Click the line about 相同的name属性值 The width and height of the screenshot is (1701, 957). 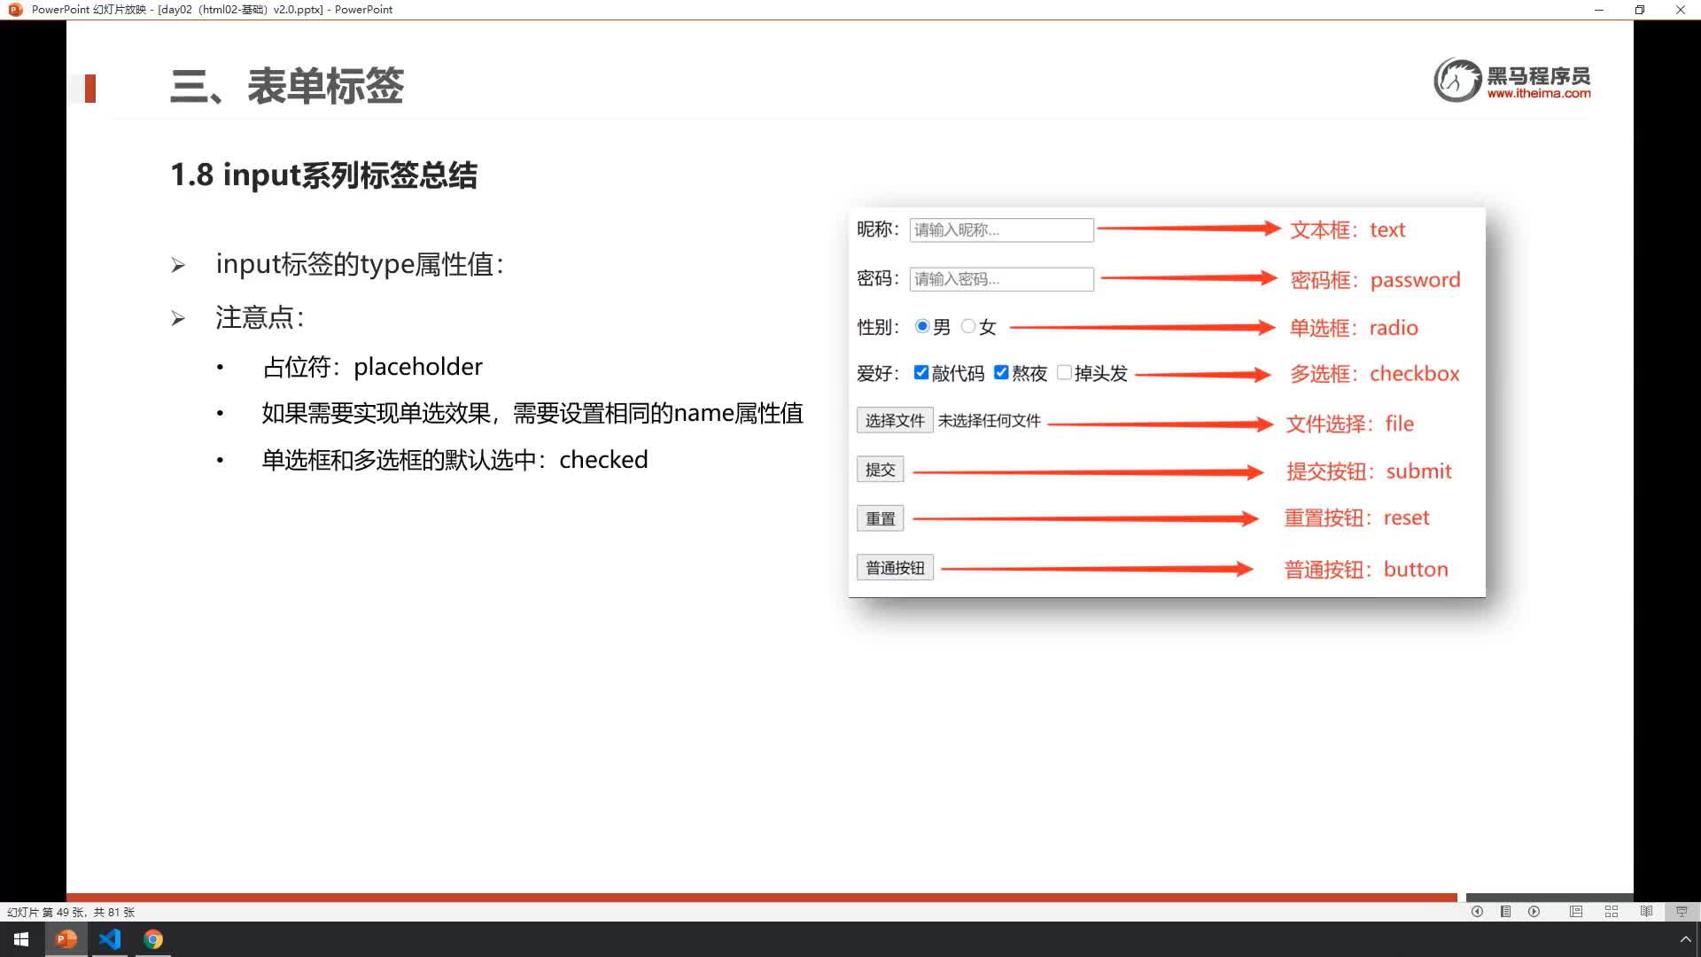[532, 413]
